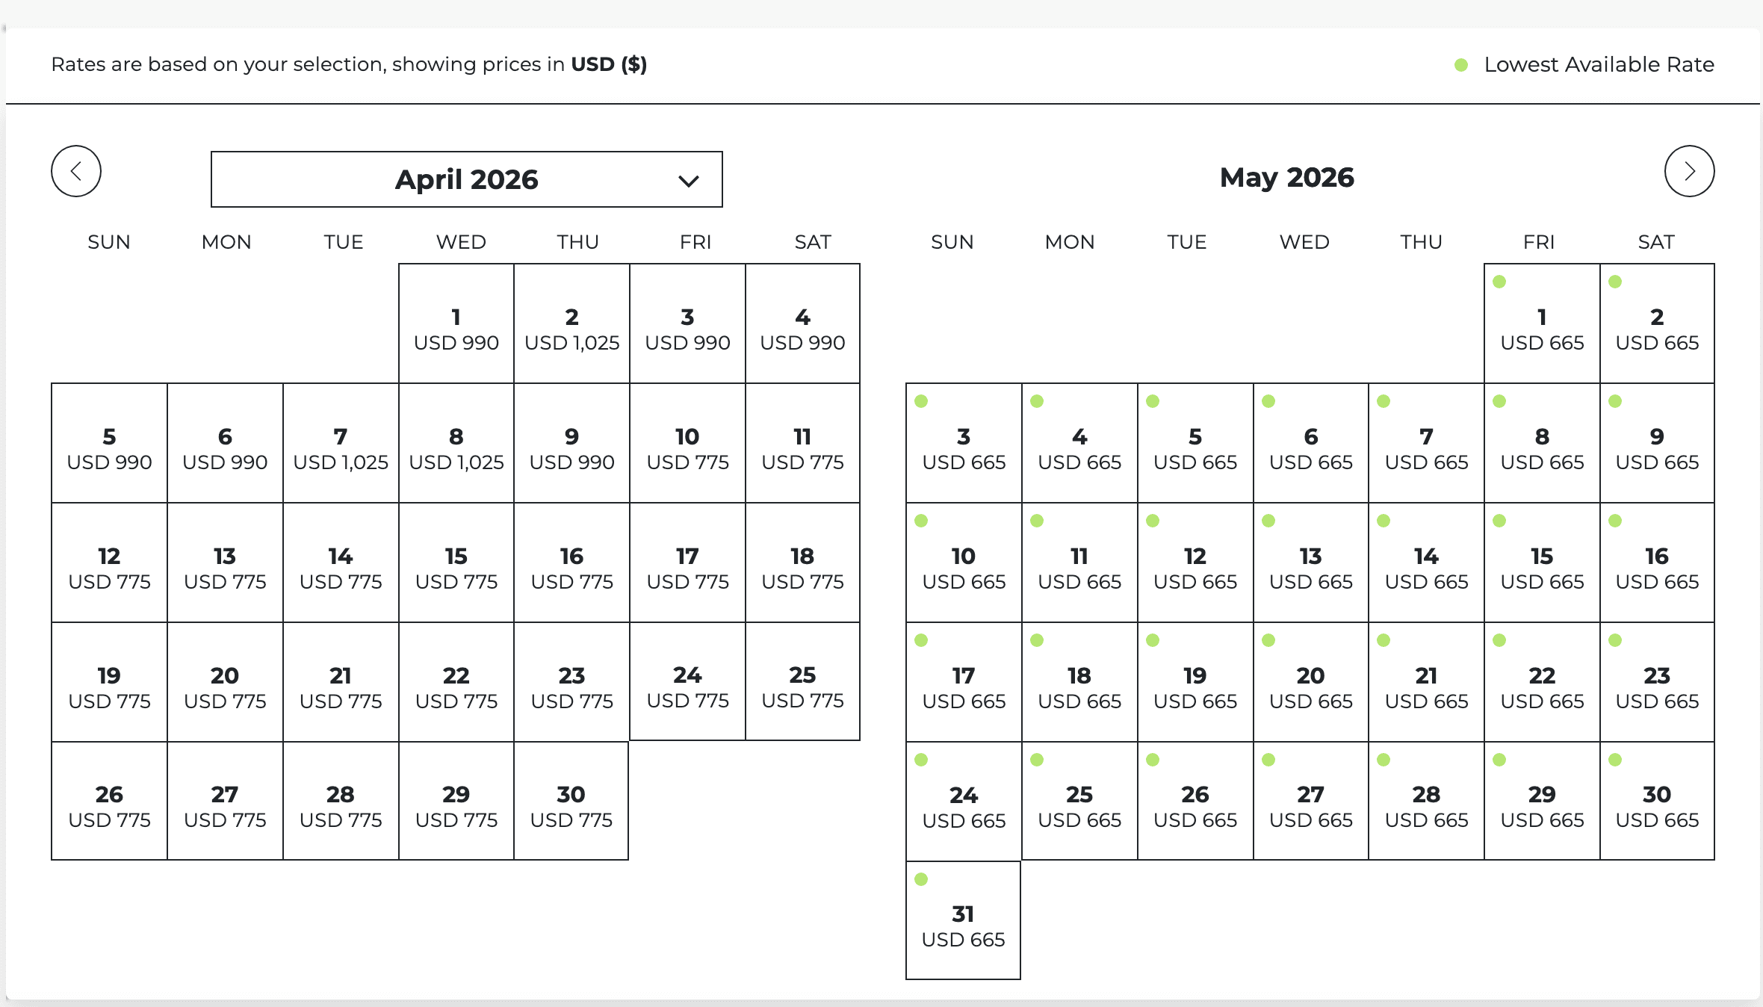The height and width of the screenshot is (1007, 1763).
Task: Go to previous month with left arrow
Action: [76, 171]
